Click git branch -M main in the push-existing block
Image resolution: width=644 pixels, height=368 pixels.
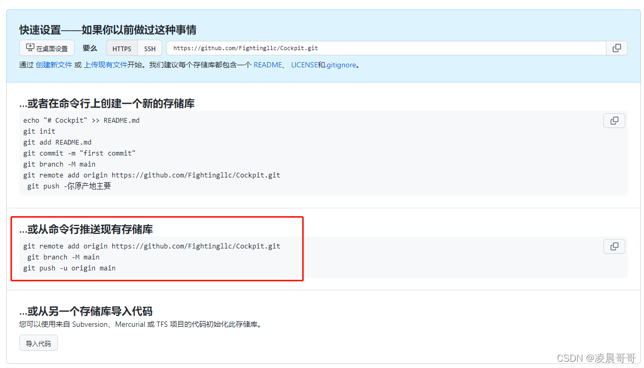63,257
